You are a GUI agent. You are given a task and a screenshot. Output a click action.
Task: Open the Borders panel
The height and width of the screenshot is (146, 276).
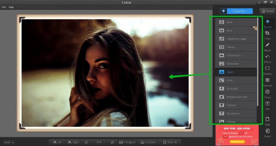point(267,71)
